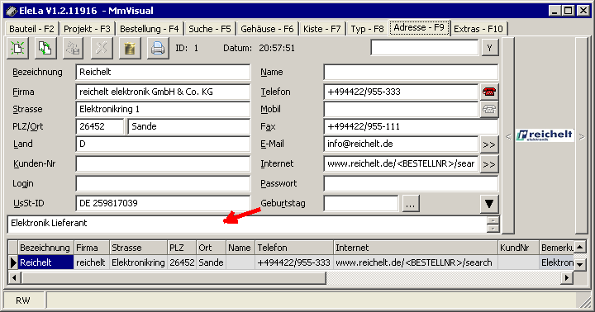Switch to Kiste - F7 tab

point(321,29)
